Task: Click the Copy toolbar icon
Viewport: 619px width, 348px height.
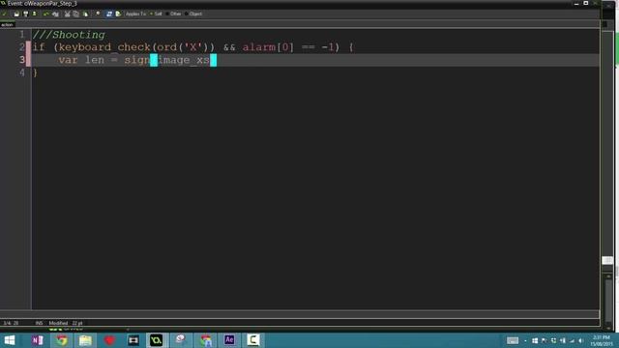Action: [76, 14]
